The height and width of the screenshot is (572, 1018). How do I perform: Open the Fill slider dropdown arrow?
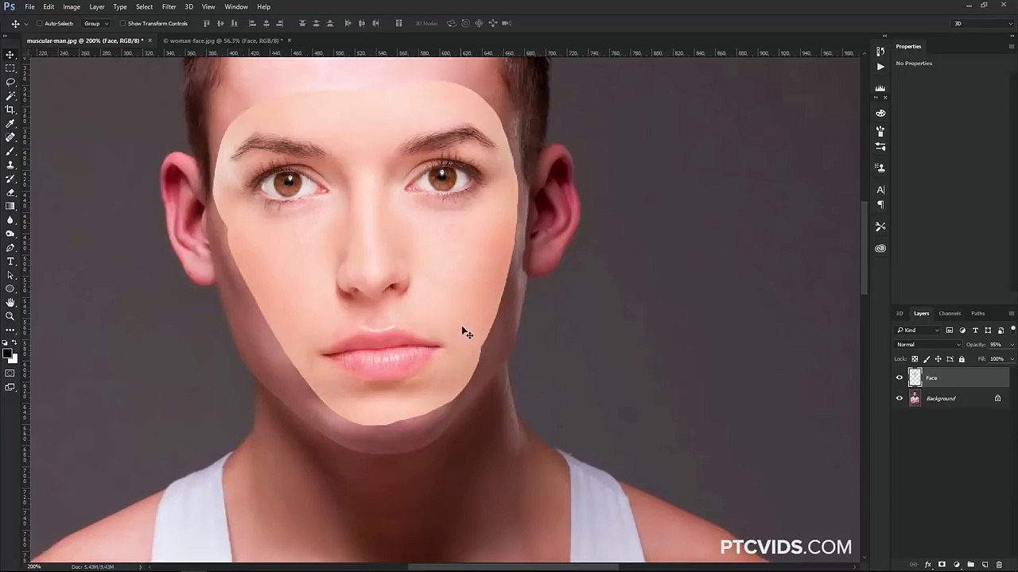[x=1012, y=359]
